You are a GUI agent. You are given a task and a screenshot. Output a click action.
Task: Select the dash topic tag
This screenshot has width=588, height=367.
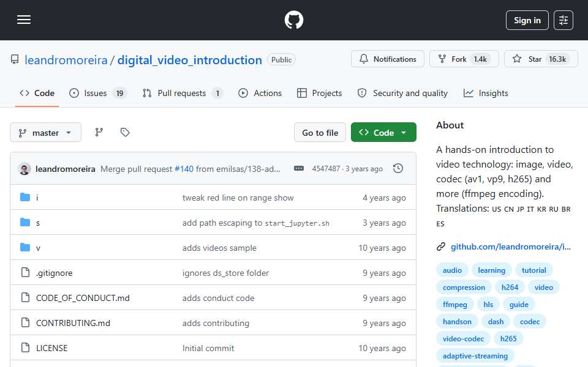pyautogui.click(x=496, y=322)
